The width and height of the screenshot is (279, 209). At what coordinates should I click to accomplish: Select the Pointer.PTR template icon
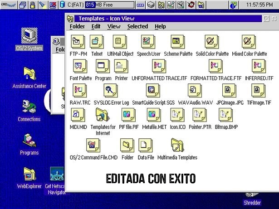coord(200,115)
